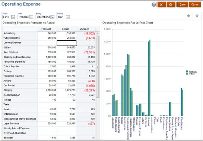Image resolution: width=203 pixels, height=141 pixels.
Task: Click the blue Forecast legend square
Action: pos(187,71)
